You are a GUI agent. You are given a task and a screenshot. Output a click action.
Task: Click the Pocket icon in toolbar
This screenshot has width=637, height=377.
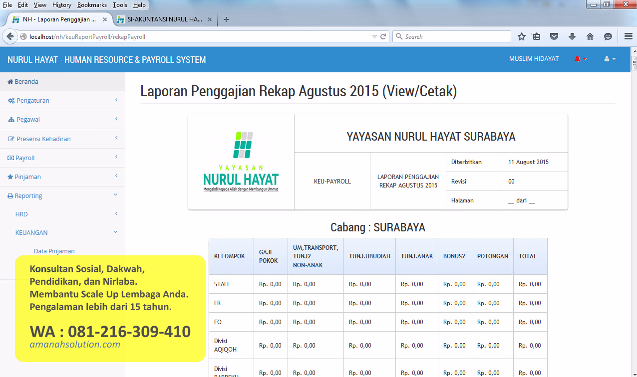pos(554,36)
